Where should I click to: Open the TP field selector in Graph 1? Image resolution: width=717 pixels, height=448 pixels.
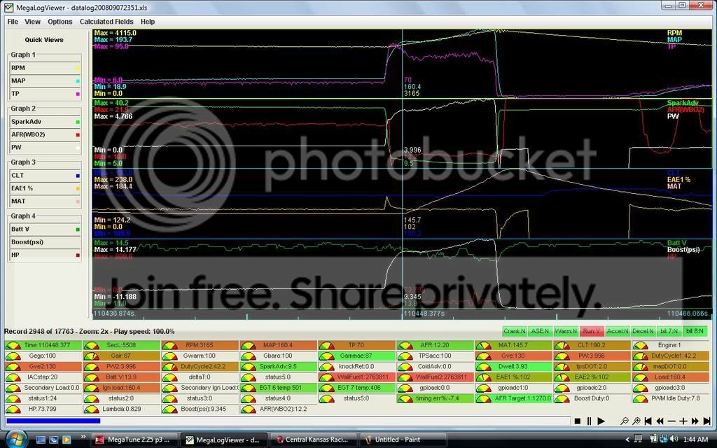pos(46,94)
